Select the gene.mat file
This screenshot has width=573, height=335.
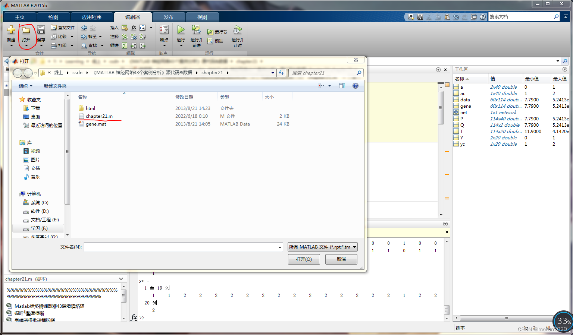click(x=96, y=124)
